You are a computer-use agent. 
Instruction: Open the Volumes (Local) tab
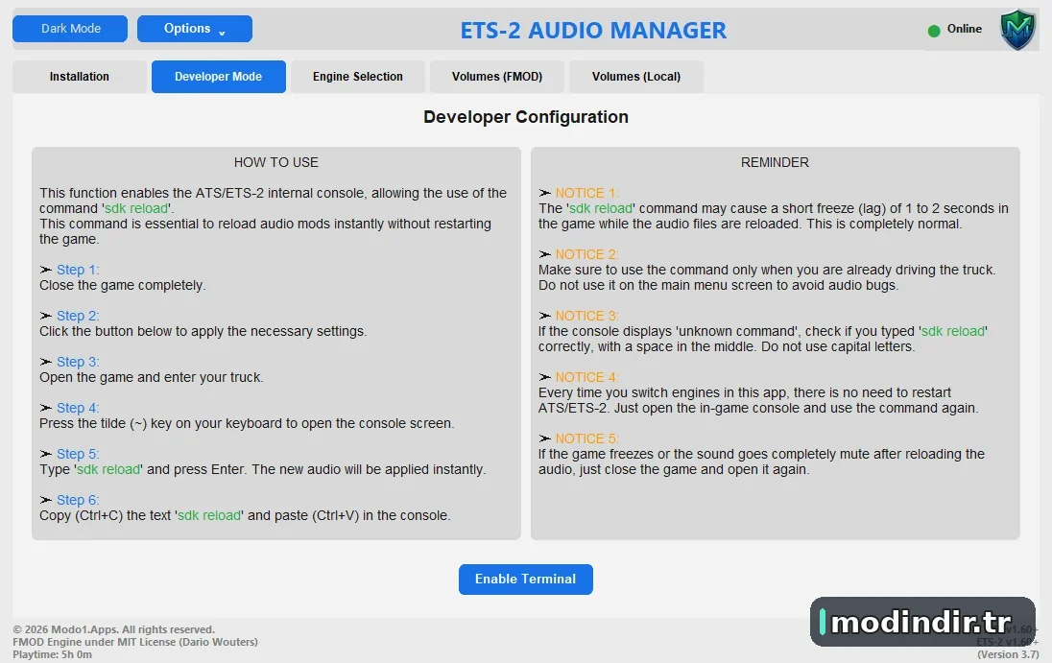tap(636, 77)
